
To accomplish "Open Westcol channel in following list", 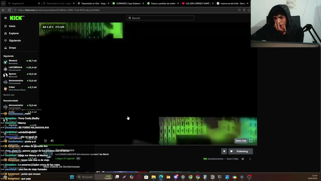I will 20,62.
